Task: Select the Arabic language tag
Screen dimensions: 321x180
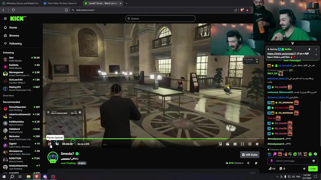Action: [82, 163]
